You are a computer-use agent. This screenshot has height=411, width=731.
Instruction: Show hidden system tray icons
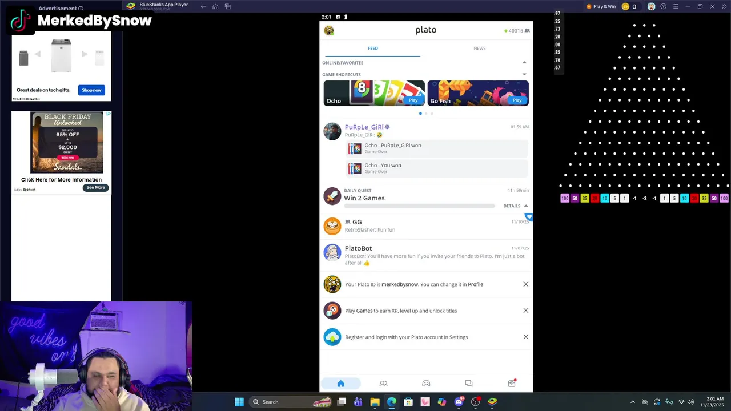[632, 402]
